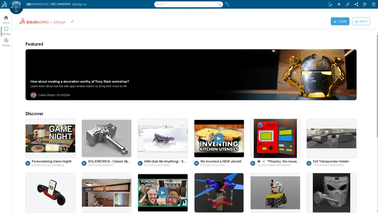This screenshot has width=378, height=213.
Task: Open the help question mark icon
Action: [373, 4]
